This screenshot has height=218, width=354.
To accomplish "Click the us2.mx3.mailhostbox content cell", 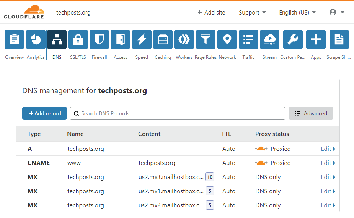I will click(171, 177).
